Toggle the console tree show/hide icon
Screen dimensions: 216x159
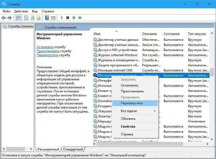(x=18, y=18)
